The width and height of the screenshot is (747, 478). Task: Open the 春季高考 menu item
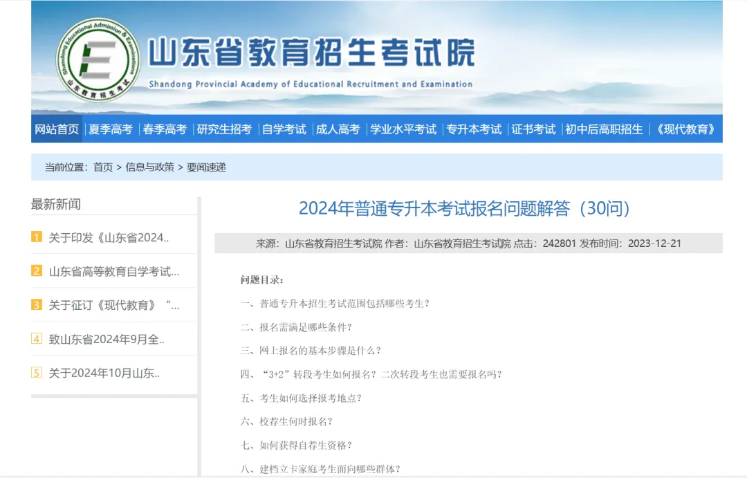click(x=165, y=129)
